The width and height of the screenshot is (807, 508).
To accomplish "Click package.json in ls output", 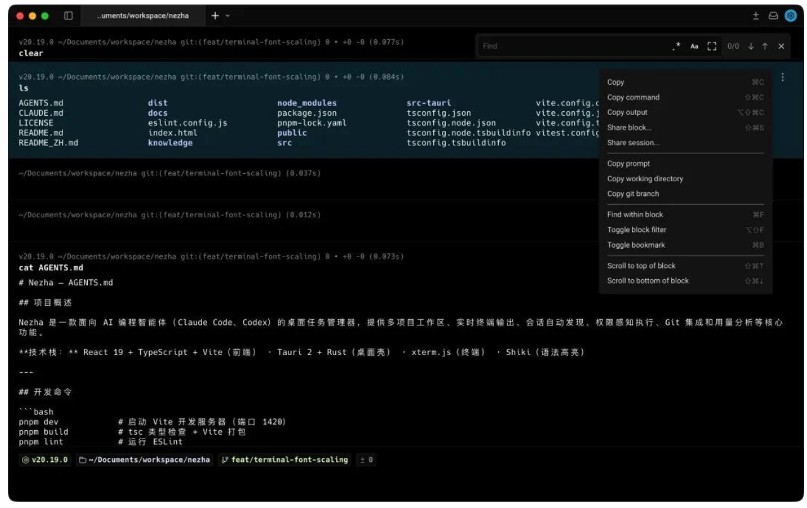I will point(307,113).
